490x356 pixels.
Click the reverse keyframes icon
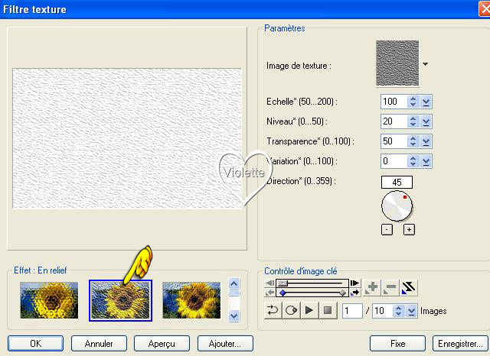(409, 287)
